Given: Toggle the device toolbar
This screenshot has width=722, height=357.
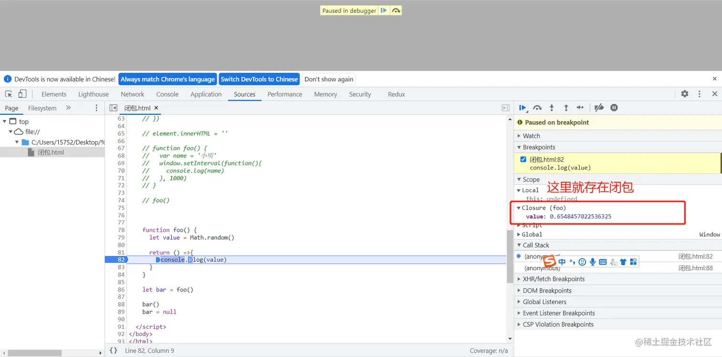Looking at the screenshot, I should point(22,94).
